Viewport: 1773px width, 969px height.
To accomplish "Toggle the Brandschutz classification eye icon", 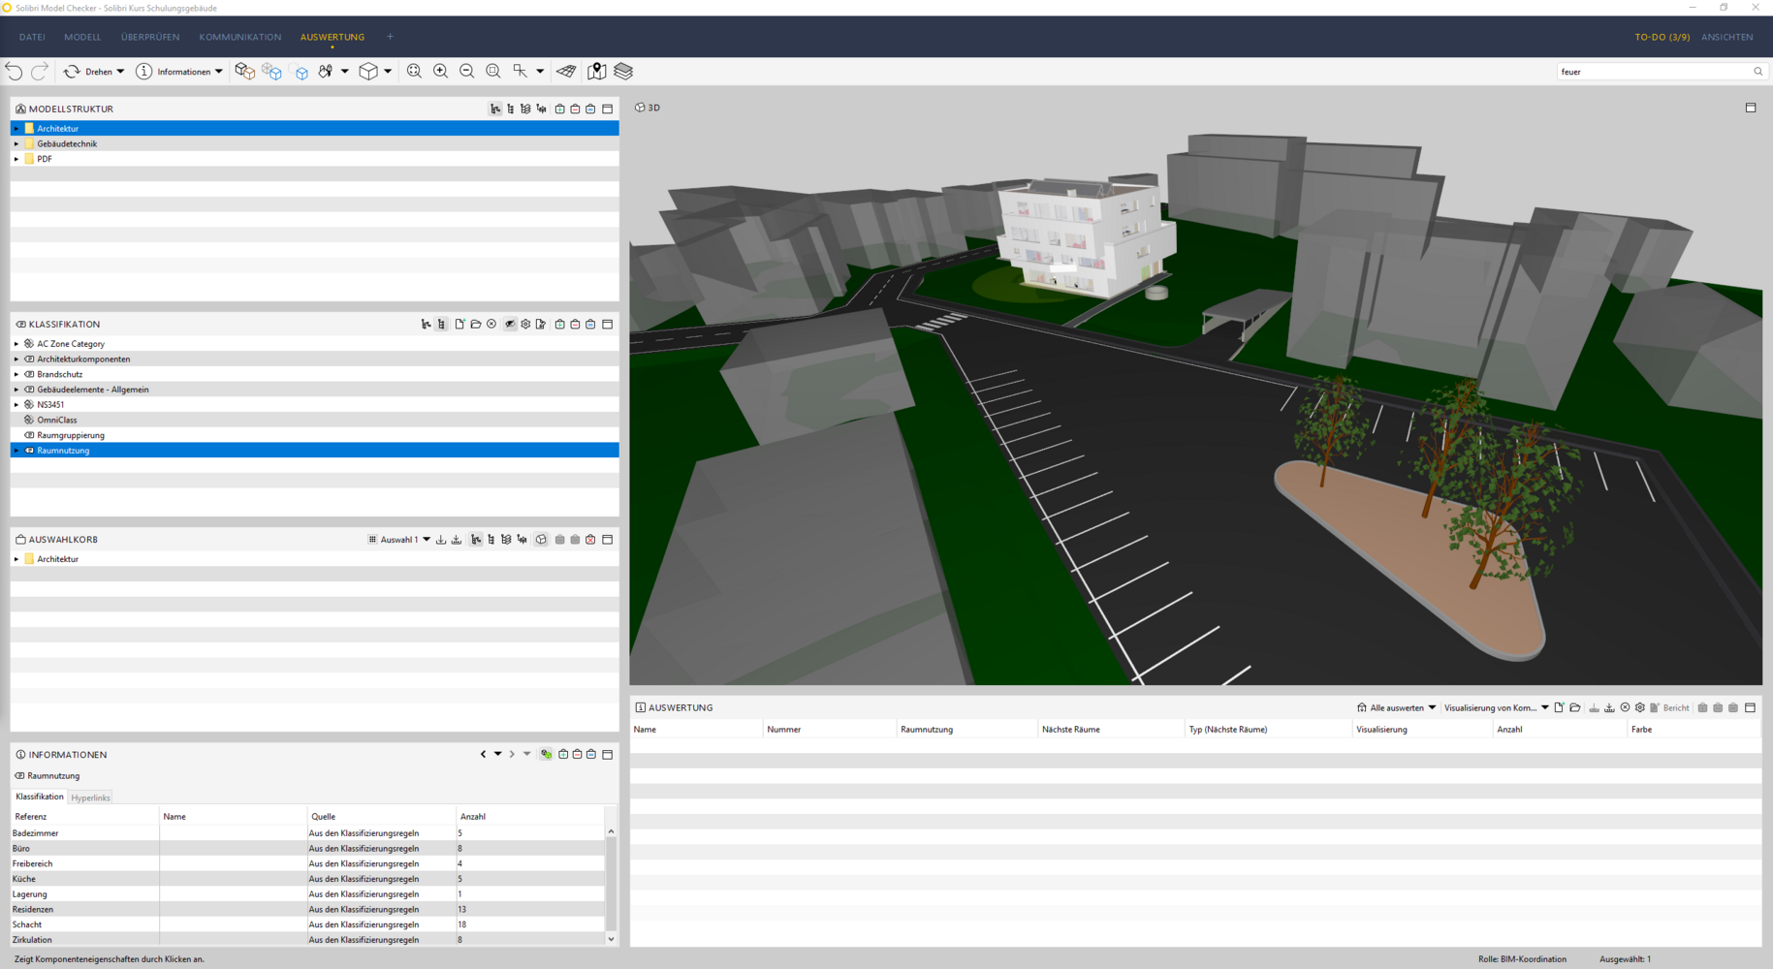I will pos(29,374).
